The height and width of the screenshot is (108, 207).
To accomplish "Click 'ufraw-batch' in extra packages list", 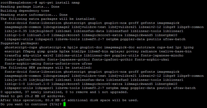I will (174, 39).
